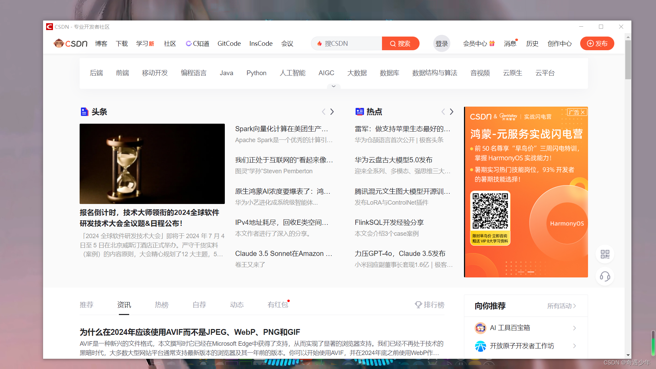The height and width of the screenshot is (369, 656).
Task: Open the 博客 nav menu
Action: tap(101, 43)
